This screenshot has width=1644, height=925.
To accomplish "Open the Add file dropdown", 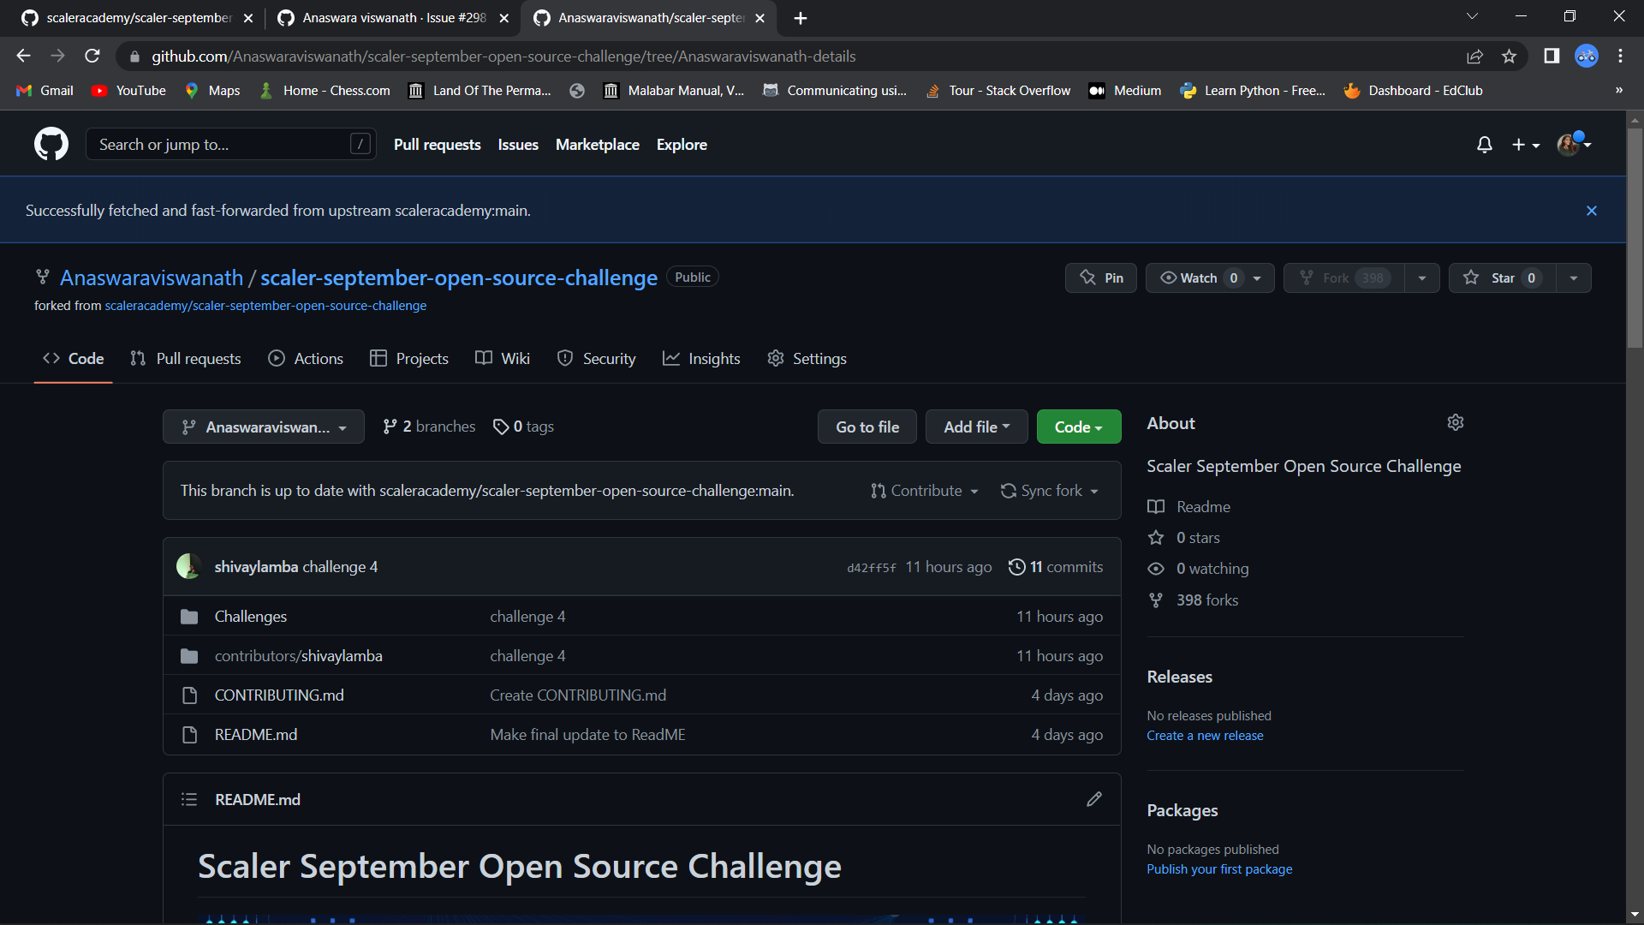I will [x=976, y=427].
